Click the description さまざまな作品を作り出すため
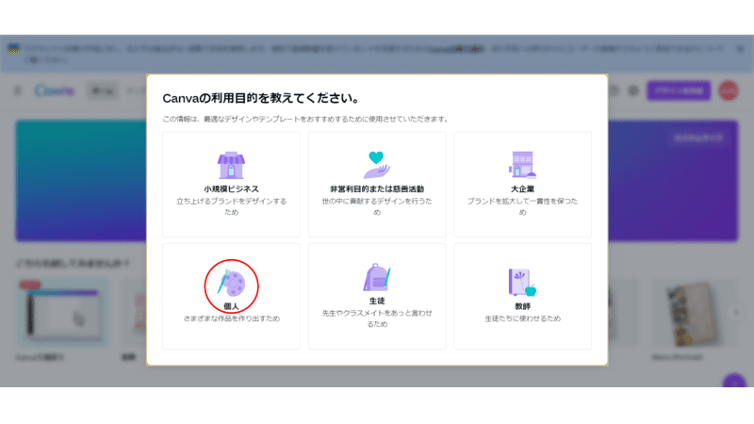Viewport: 754px width, 424px height. tap(231, 318)
